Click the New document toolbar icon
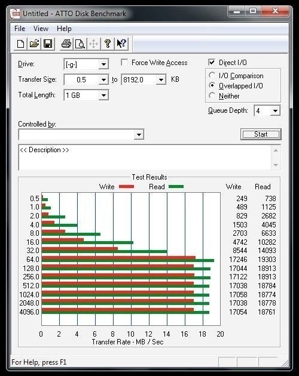The image size is (299, 376). tap(21, 44)
